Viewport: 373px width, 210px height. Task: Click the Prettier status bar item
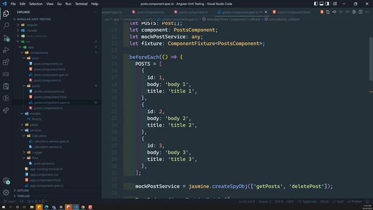(x=354, y=201)
